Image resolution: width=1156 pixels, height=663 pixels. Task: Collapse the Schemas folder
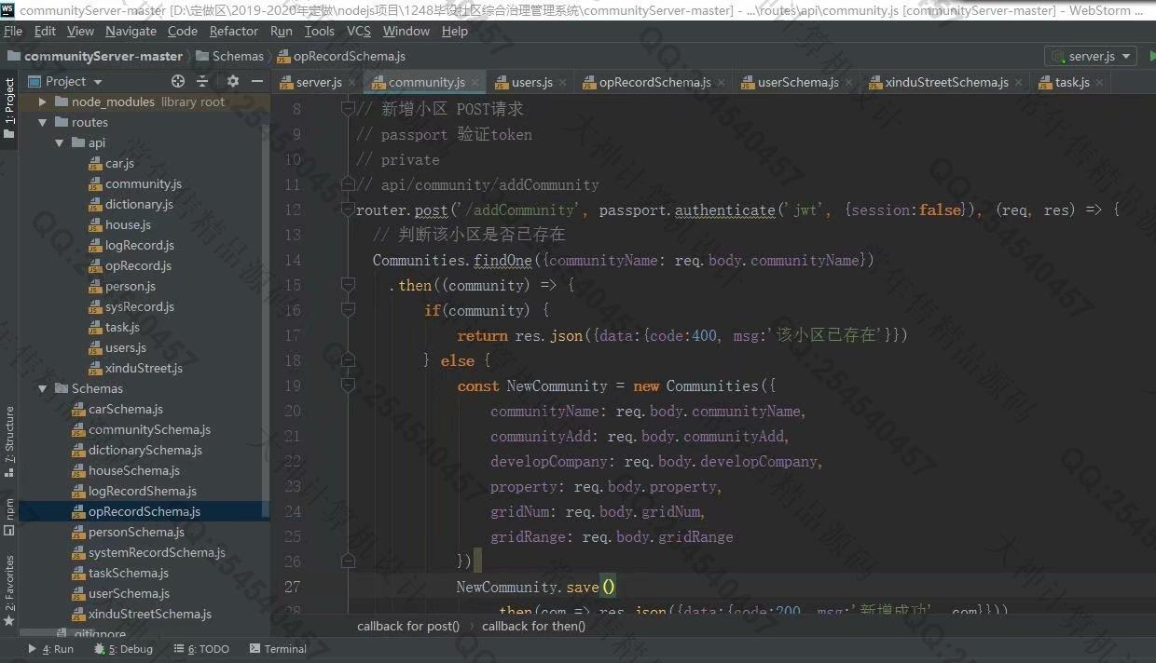click(x=43, y=389)
